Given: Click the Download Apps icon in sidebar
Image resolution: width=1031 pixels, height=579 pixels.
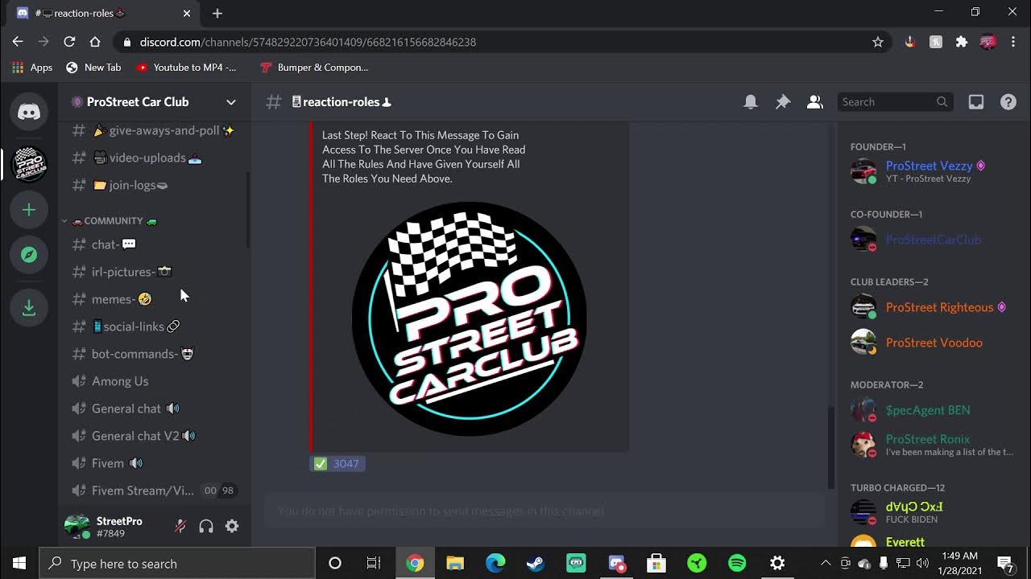Looking at the screenshot, I should tap(29, 307).
